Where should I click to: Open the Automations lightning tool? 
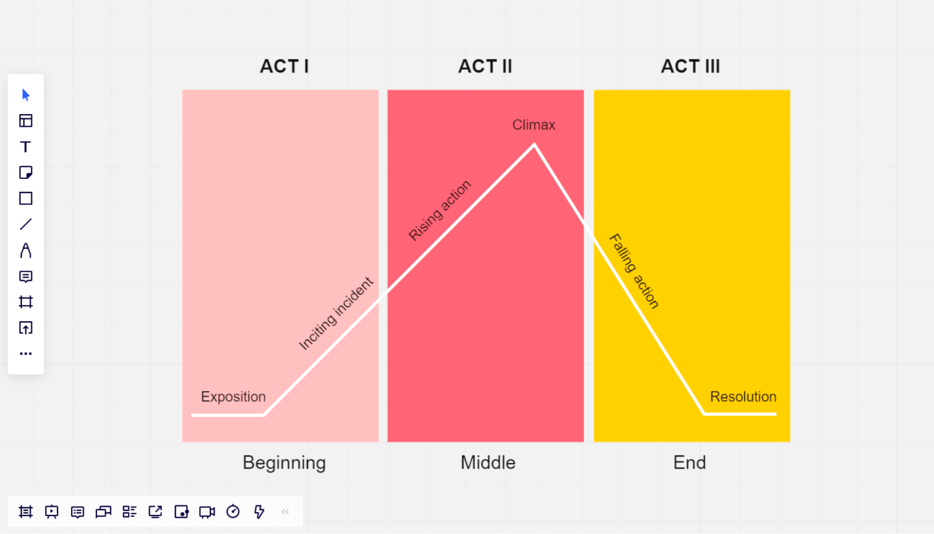[258, 512]
